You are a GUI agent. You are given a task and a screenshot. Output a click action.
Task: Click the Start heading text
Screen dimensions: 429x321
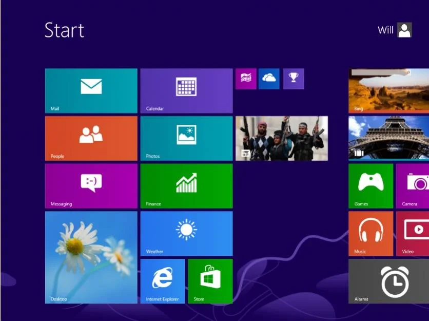[x=64, y=30]
